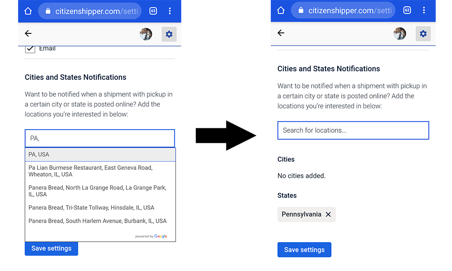Click Save settings button on right screen
The image size is (452, 271).
[304, 250]
